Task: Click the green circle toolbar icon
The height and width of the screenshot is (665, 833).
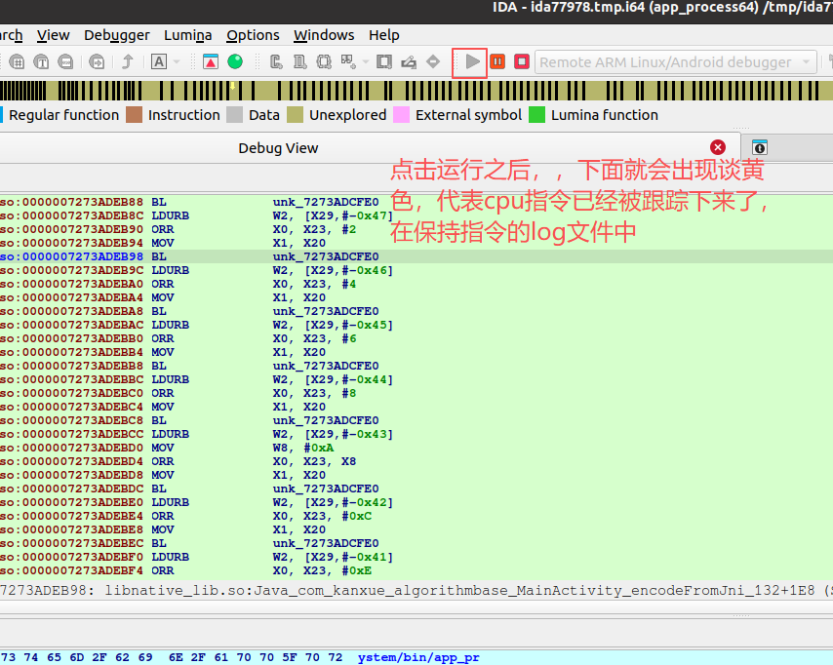Action: [x=235, y=61]
